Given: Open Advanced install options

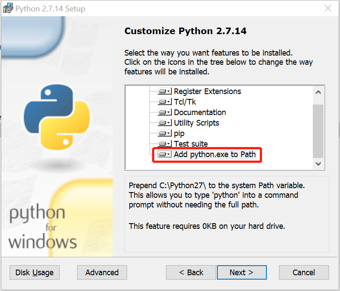Looking at the screenshot, I should click(102, 272).
